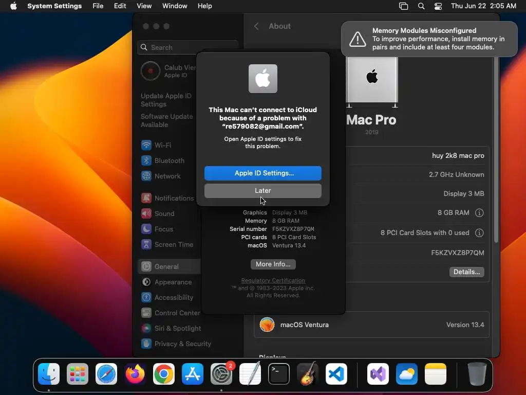The height and width of the screenshot is (395, 526).
Task: Click the Apple menu icon
Action: click(13, 6)
